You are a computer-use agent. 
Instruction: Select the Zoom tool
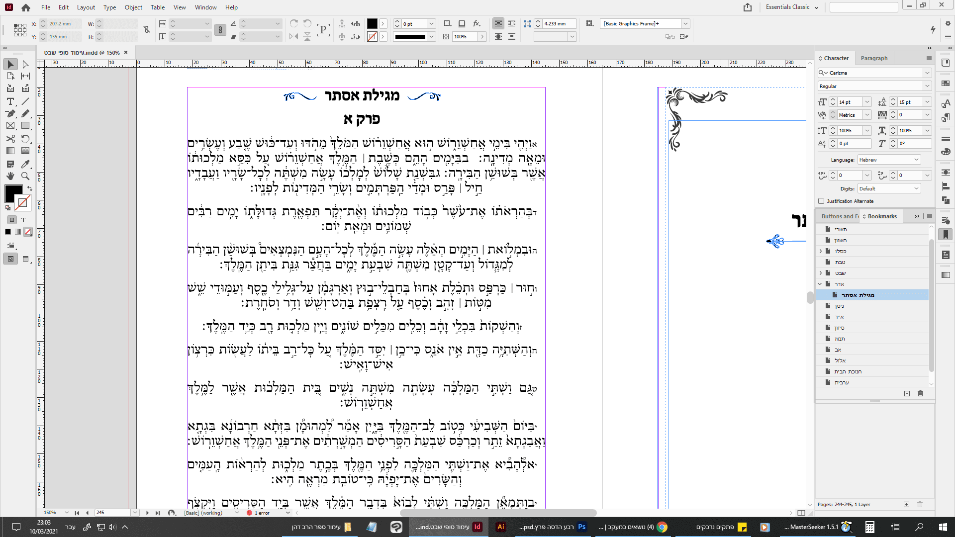pos(25,176)
